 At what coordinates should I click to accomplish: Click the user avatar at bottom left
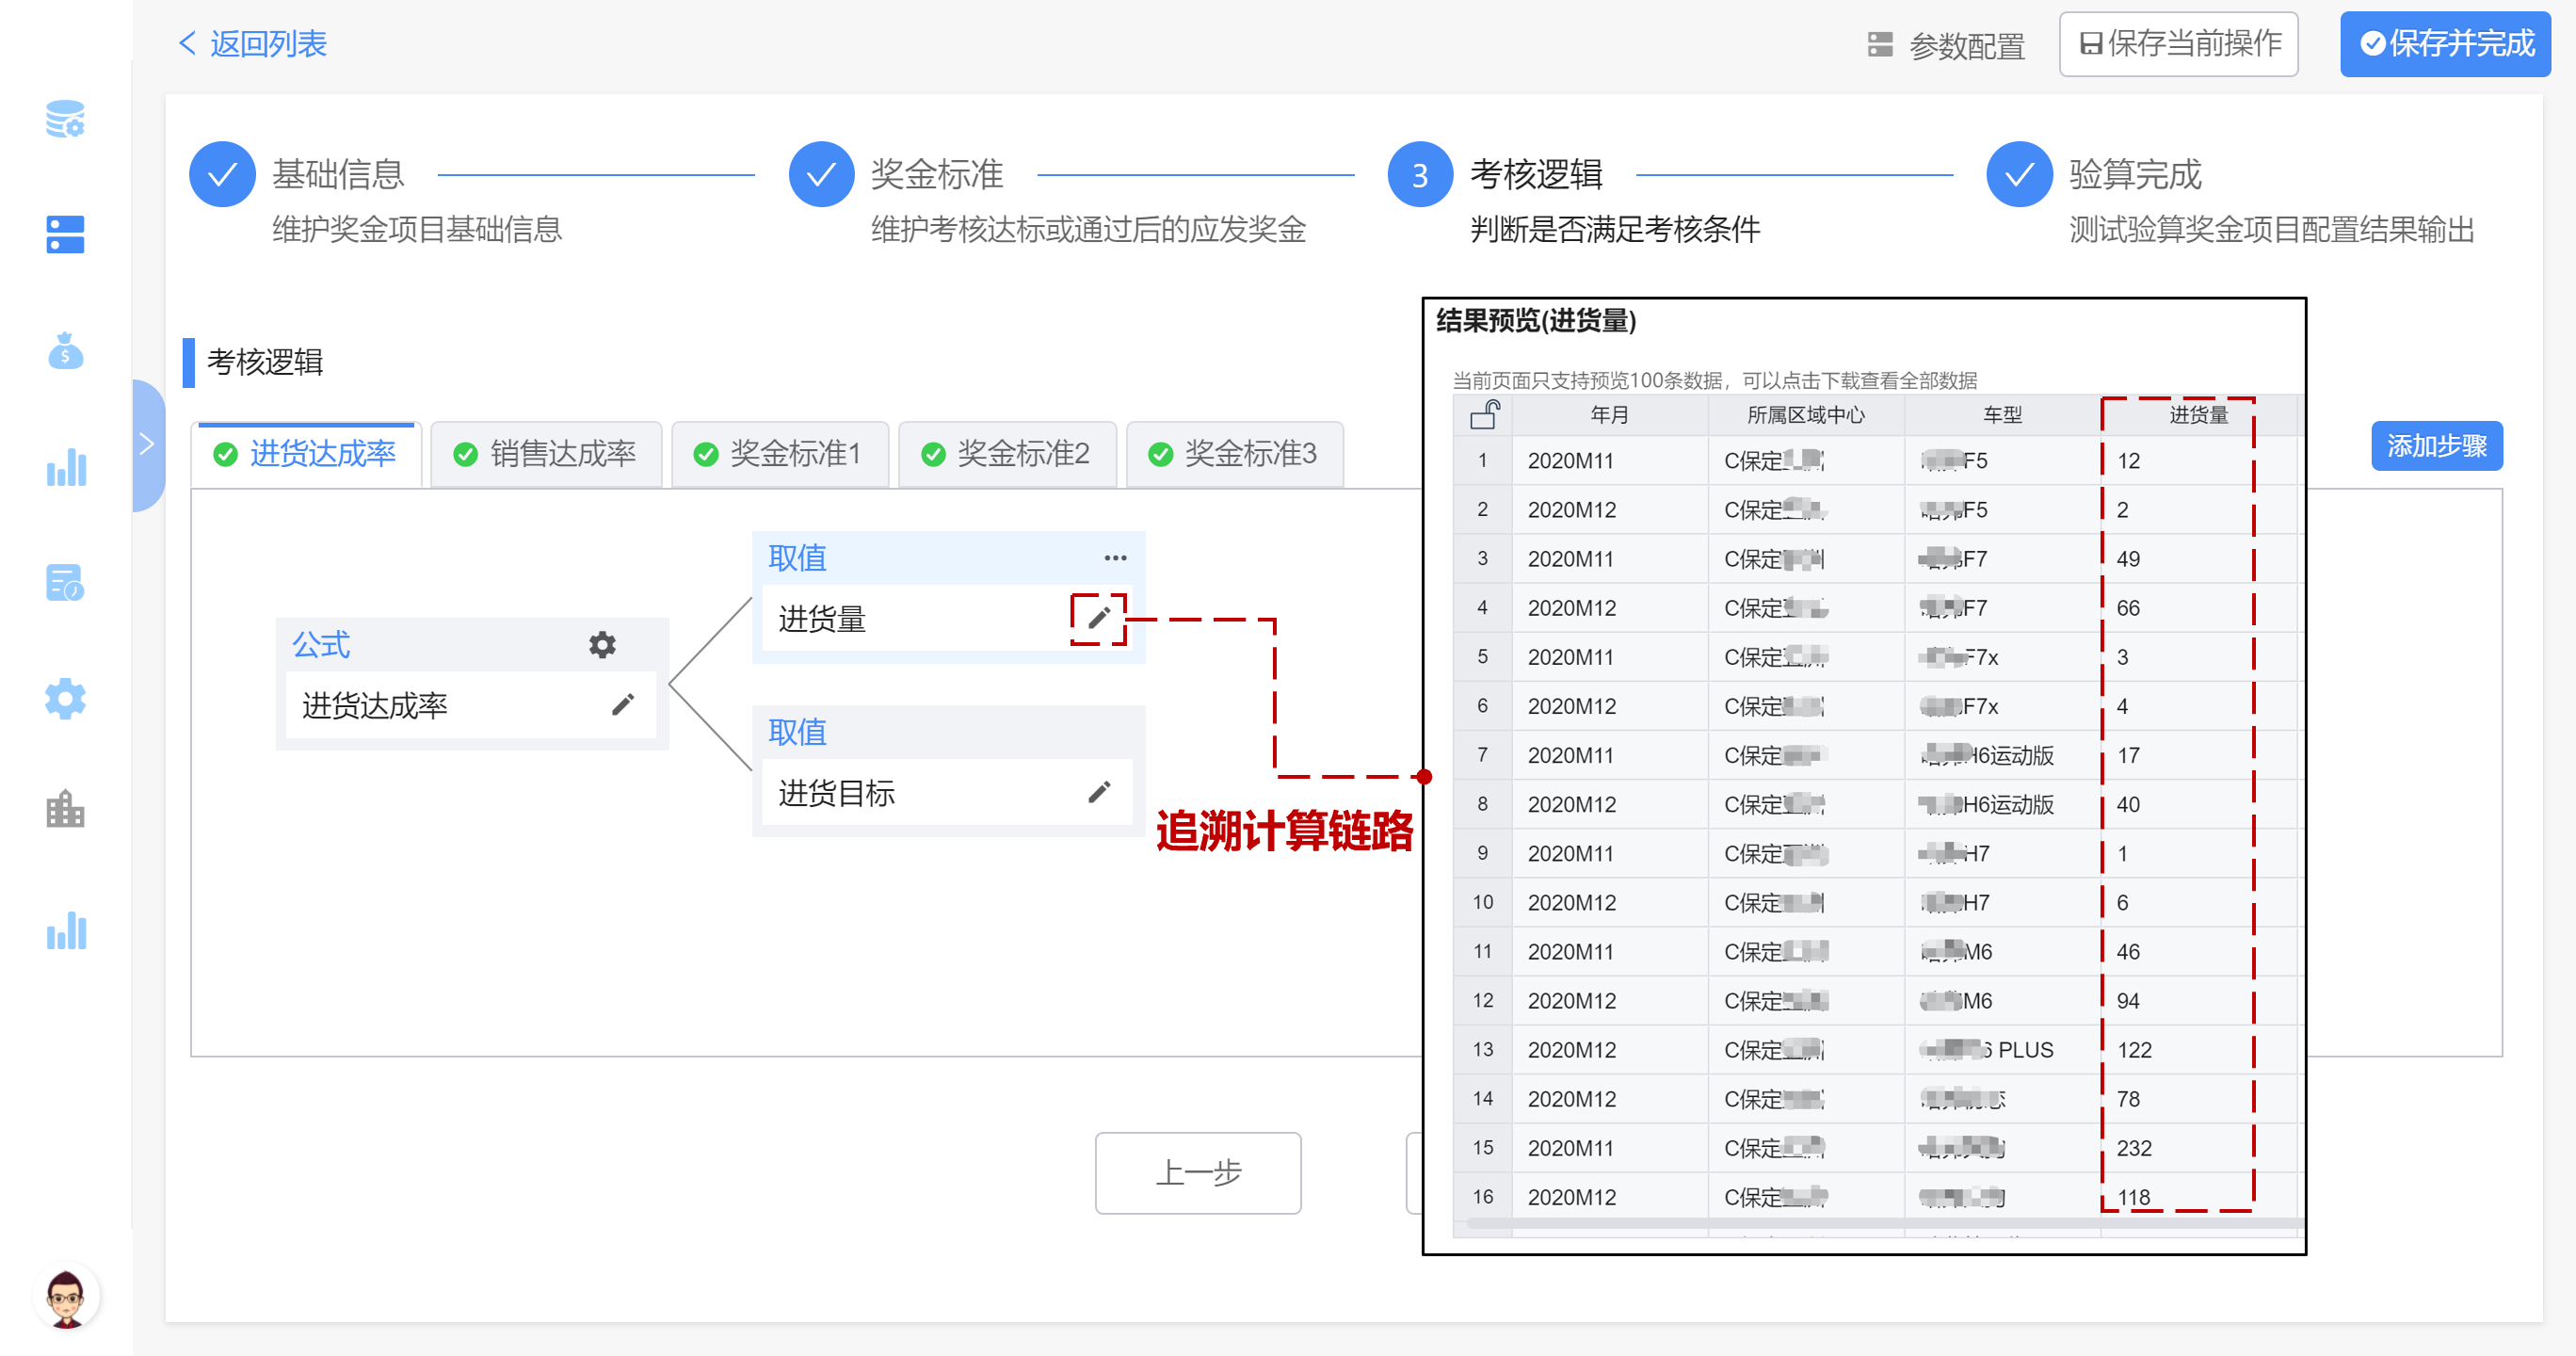(x=67, y=1297)
